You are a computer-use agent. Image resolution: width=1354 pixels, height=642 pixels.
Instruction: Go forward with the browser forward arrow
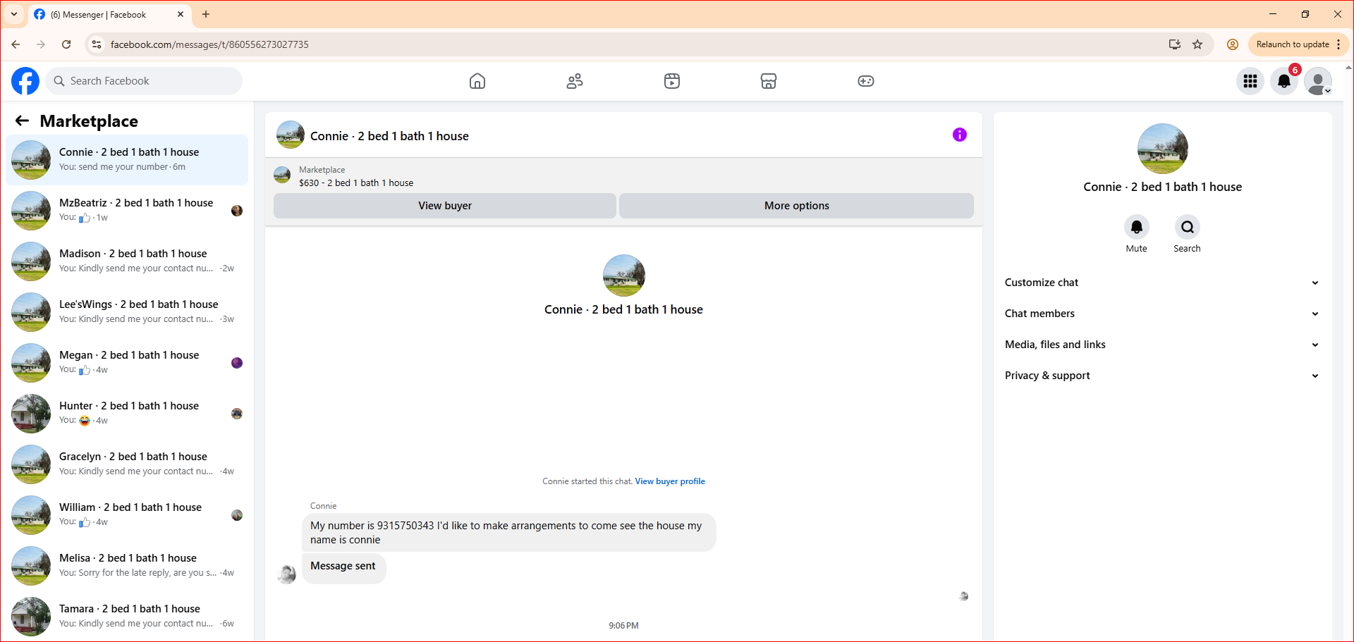pyautogui.click(x=41, y=44)
